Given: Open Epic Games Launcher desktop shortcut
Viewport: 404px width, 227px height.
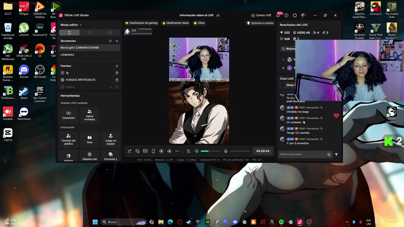Looking at the screenshot, I should (x=40, y=94).
